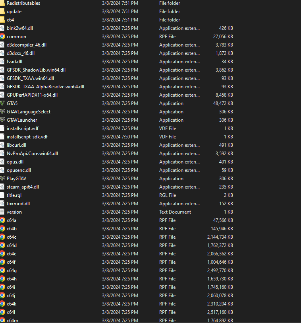This screenshot has width=301, height=323.
Task: Select the opusenc.dll file name
Action: 19,170
